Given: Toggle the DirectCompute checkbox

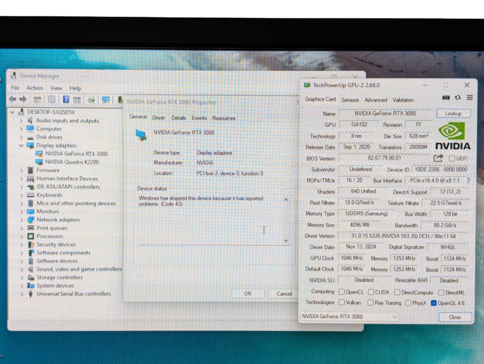Looking at the screenshot, I should (397, 292).
